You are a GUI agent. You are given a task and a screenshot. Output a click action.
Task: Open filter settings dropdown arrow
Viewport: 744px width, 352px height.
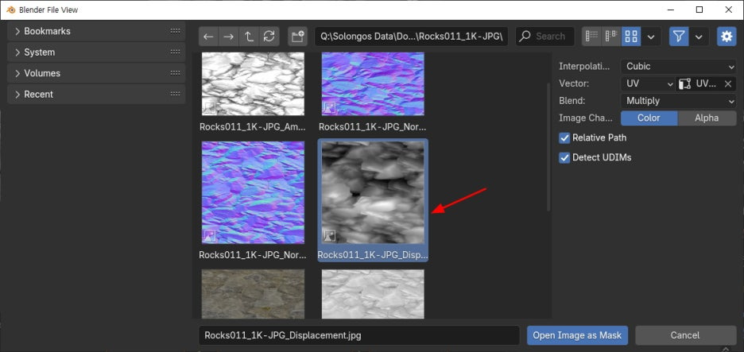(x=699, y=37)
